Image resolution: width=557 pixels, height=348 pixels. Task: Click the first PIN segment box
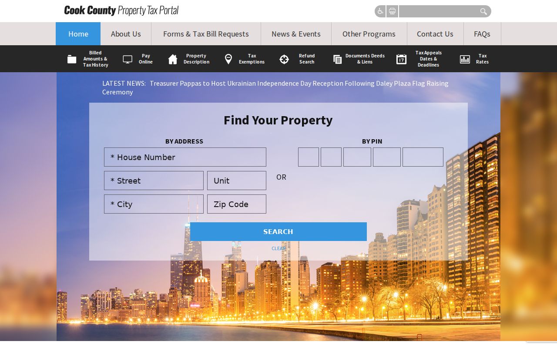[309, 157]
